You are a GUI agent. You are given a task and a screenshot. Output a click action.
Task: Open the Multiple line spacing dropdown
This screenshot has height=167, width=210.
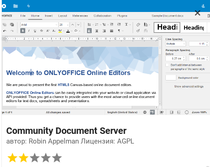point(175,44)
